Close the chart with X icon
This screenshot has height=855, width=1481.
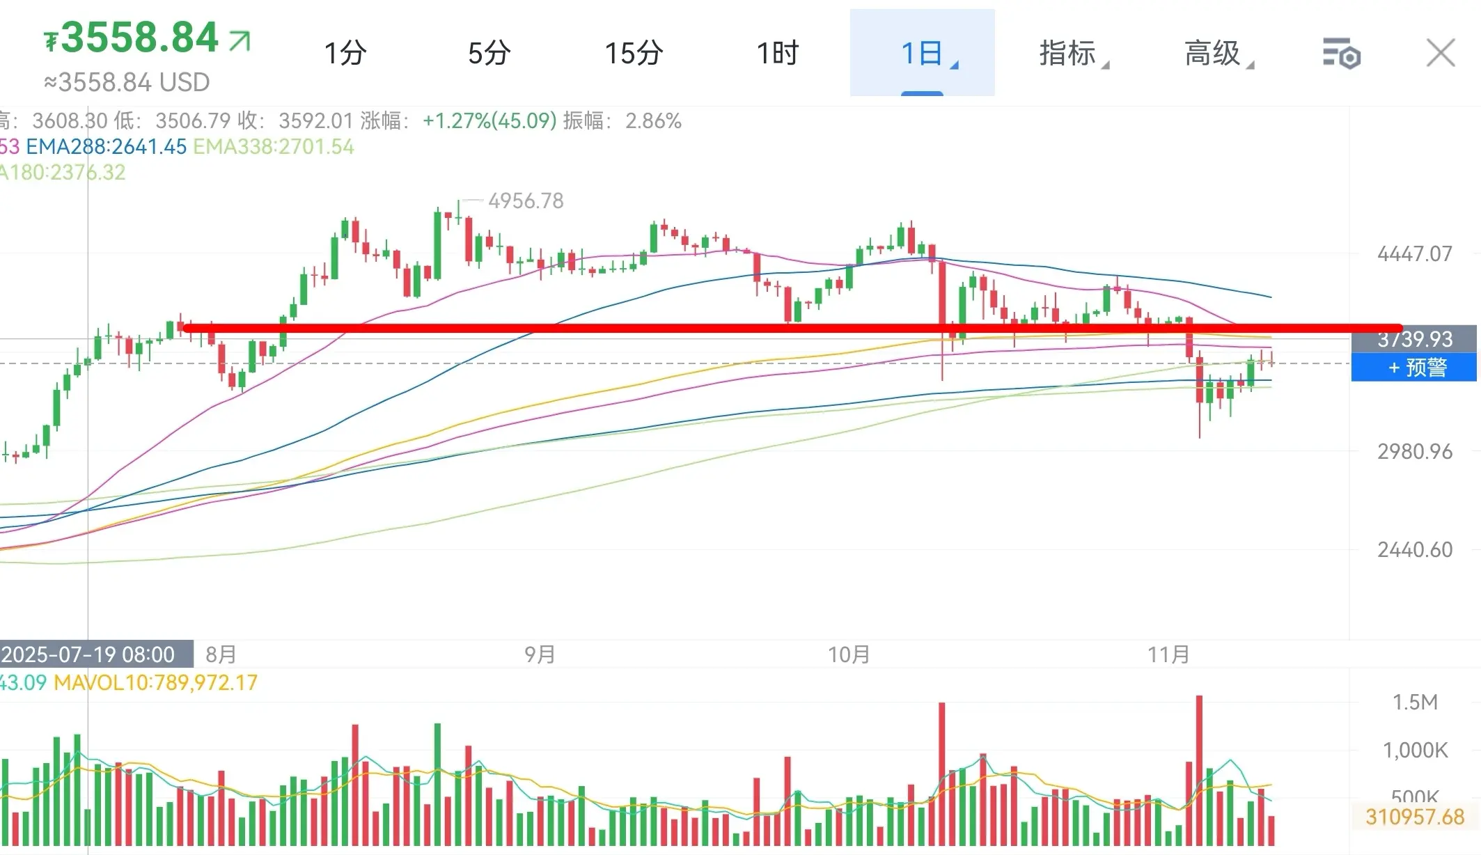[1440, 53]
